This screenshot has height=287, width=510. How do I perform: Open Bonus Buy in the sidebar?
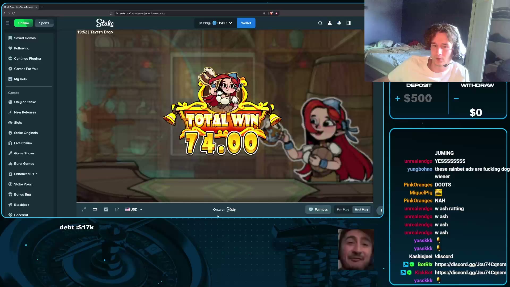click(x=29, y=195)
